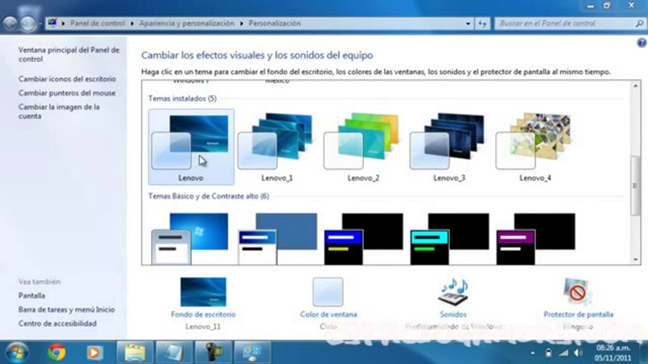Open the Color de ventana icon
Image resolution: width=648 pixels, height=364 pixels.
point(328,292)
